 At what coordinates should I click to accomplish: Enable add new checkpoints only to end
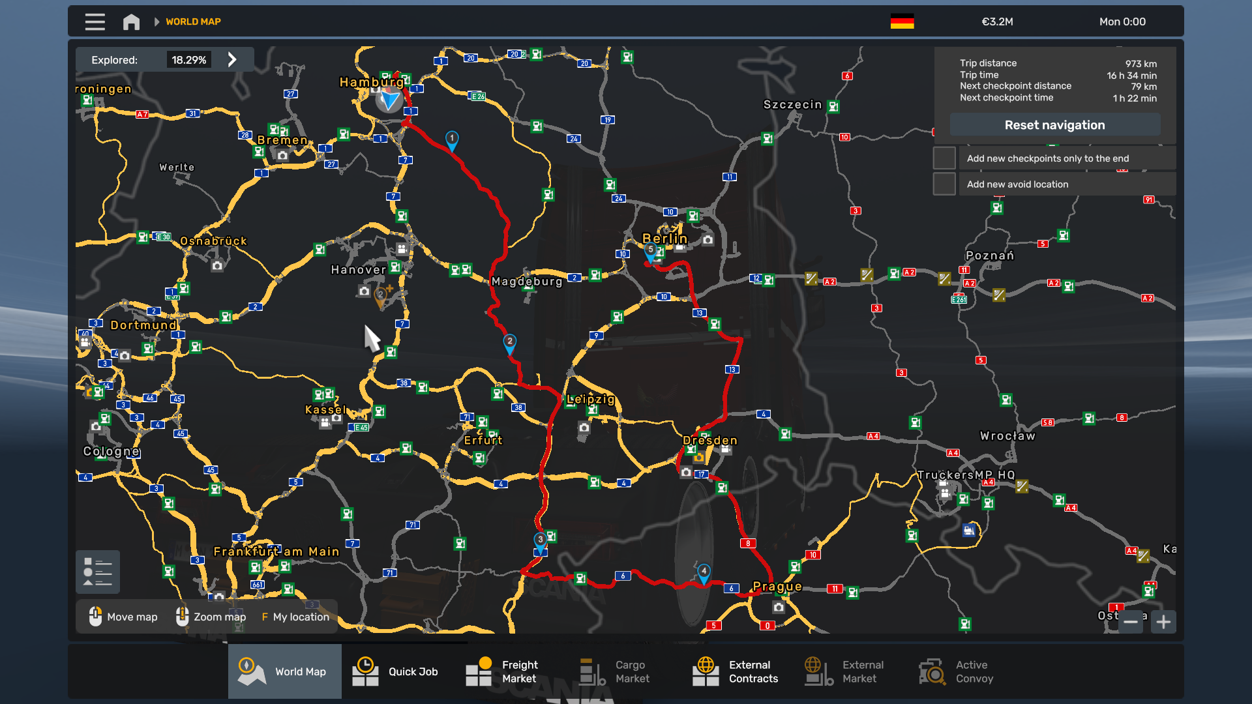(x=944, y=158)
